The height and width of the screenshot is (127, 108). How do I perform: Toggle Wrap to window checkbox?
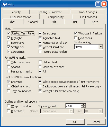8,106
